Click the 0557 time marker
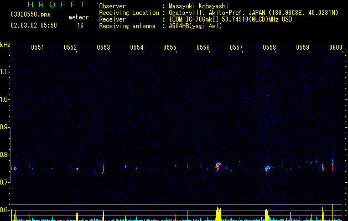The image size is (348, 221). (x=236, y=48)
